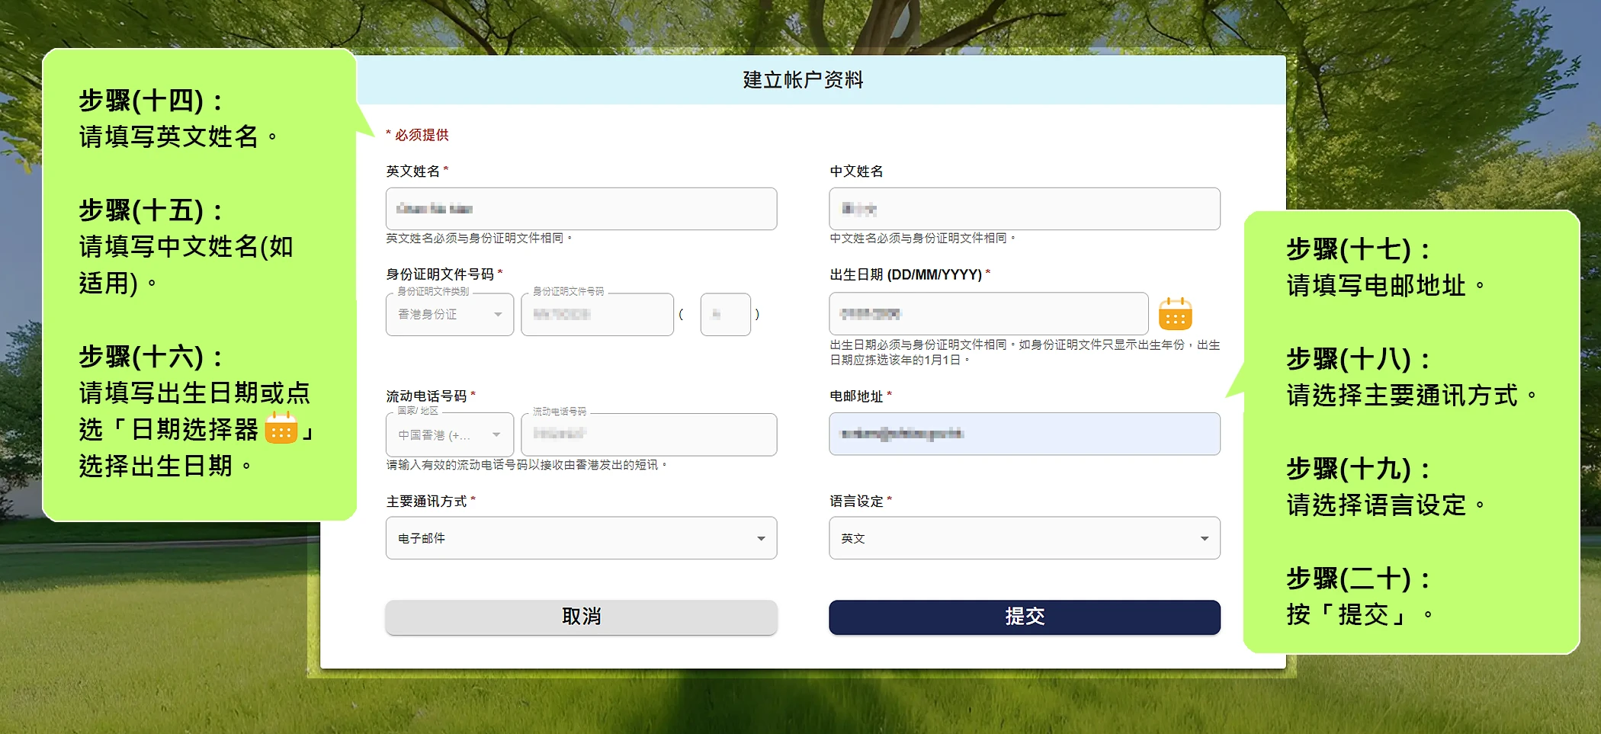1601x734 pixels.
Task: Open the 语言设定 language dropdown
Action: point(1023,538)
